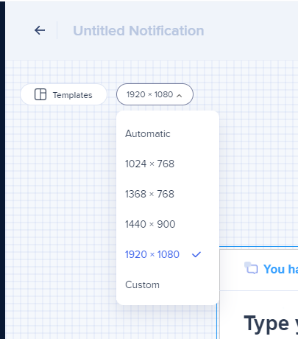This screenshot has width=298, height=339.
Task: Collapse the resolution list via the chevron arrow
Action: click(x=180, y=95)
